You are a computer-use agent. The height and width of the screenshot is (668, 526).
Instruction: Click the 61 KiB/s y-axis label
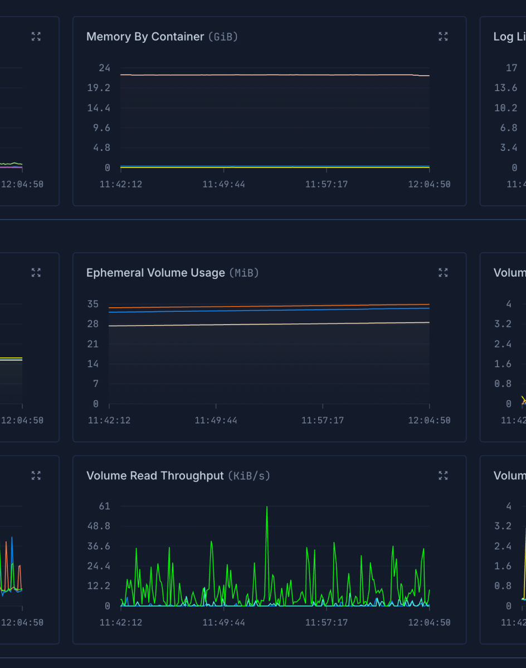pyautogui.click(x=104, y=506)
